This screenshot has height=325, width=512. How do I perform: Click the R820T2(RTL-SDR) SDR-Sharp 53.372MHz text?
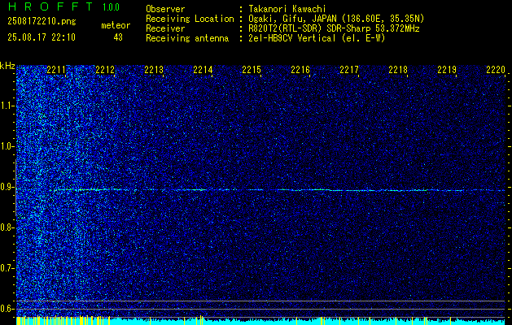coord(334,28)
